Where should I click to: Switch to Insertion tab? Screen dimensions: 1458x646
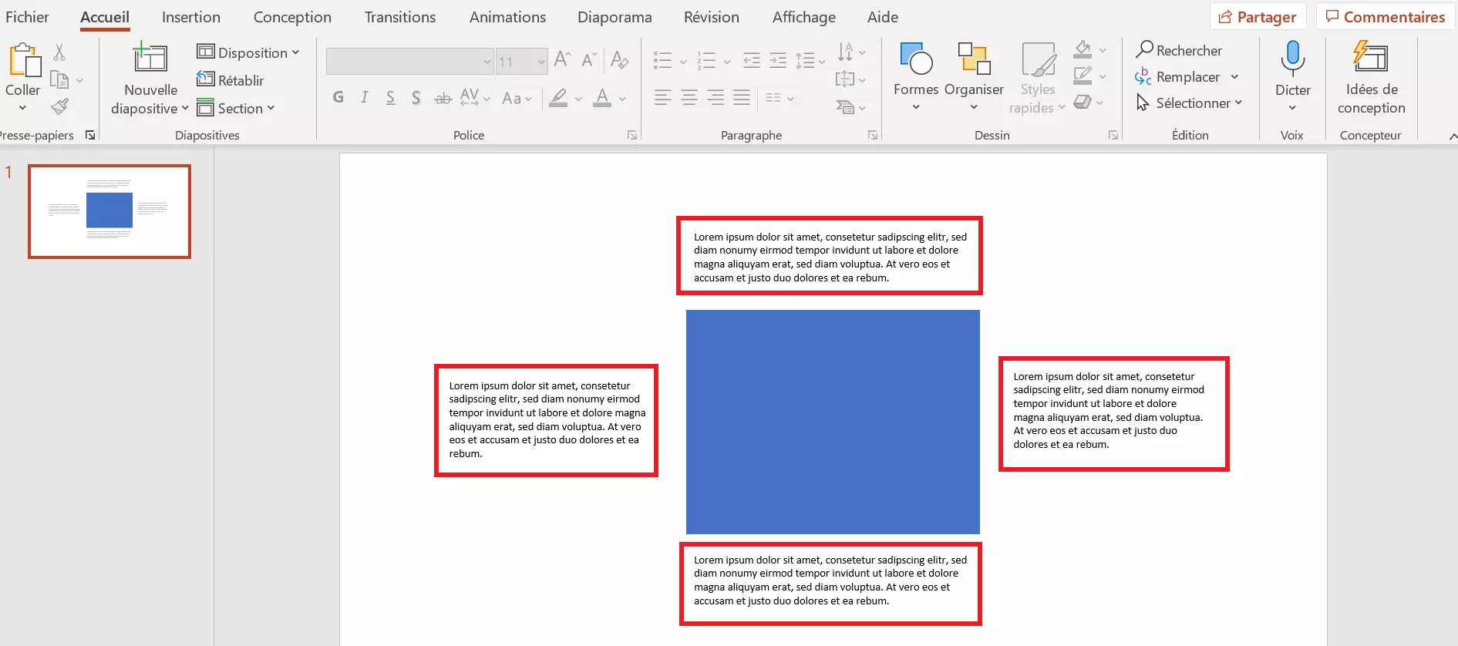pyautogui.click(x=191, y=17)
